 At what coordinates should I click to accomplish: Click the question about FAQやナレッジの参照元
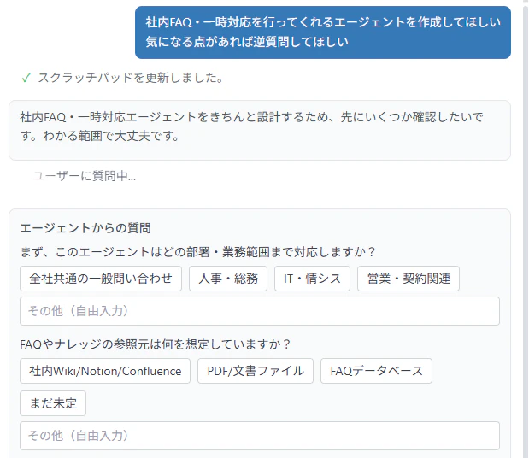pos(155,344)
